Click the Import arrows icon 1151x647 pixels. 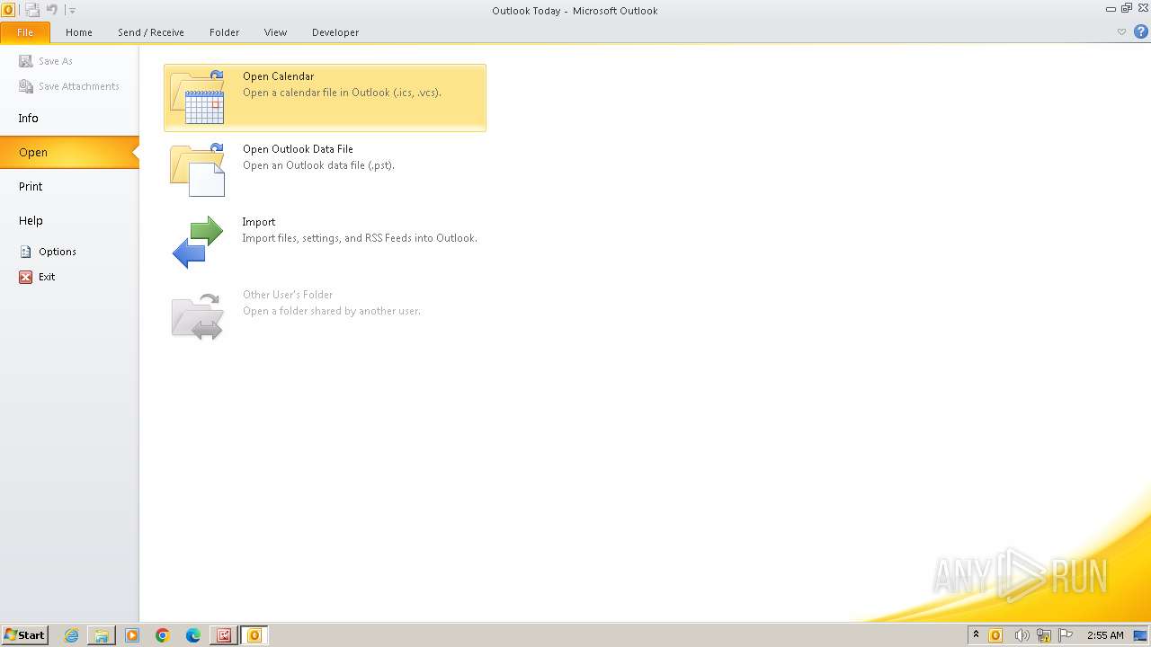[x=197, y=242]
